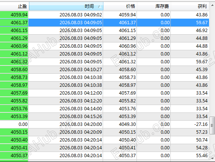Click the 库存费 column header
Viewport: 215px width, 162px height.
(154, 6)
